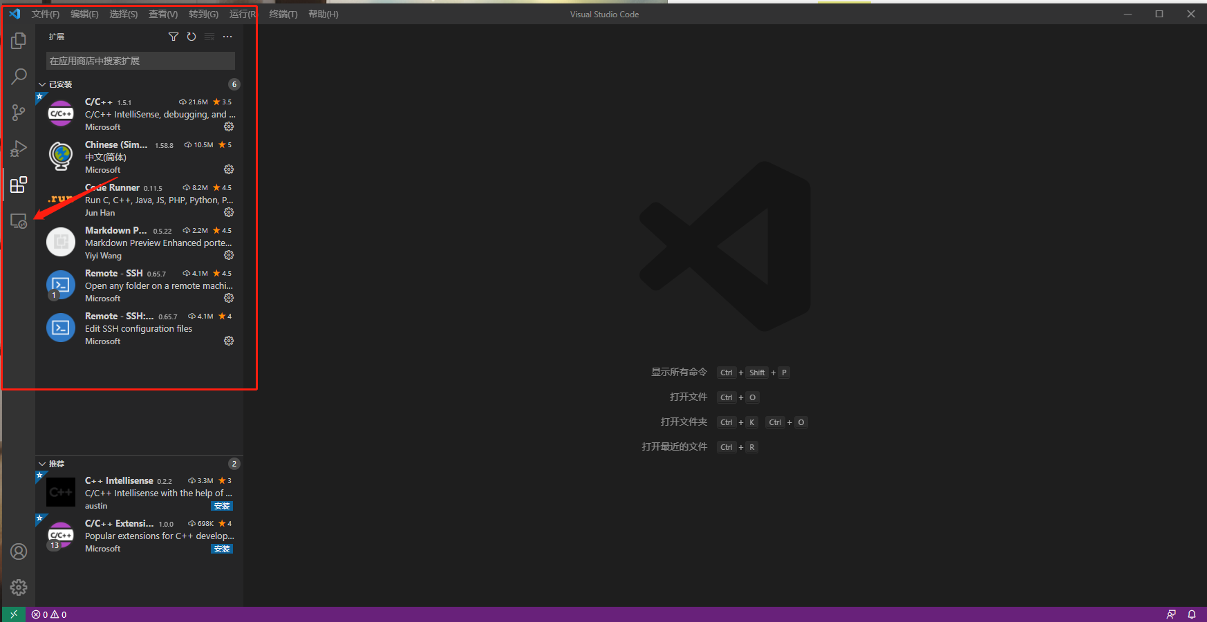The height and width of the screenshot is (622, 1207).
Task: Click the errors and warnings status bar item
Action: click(48, 614)
